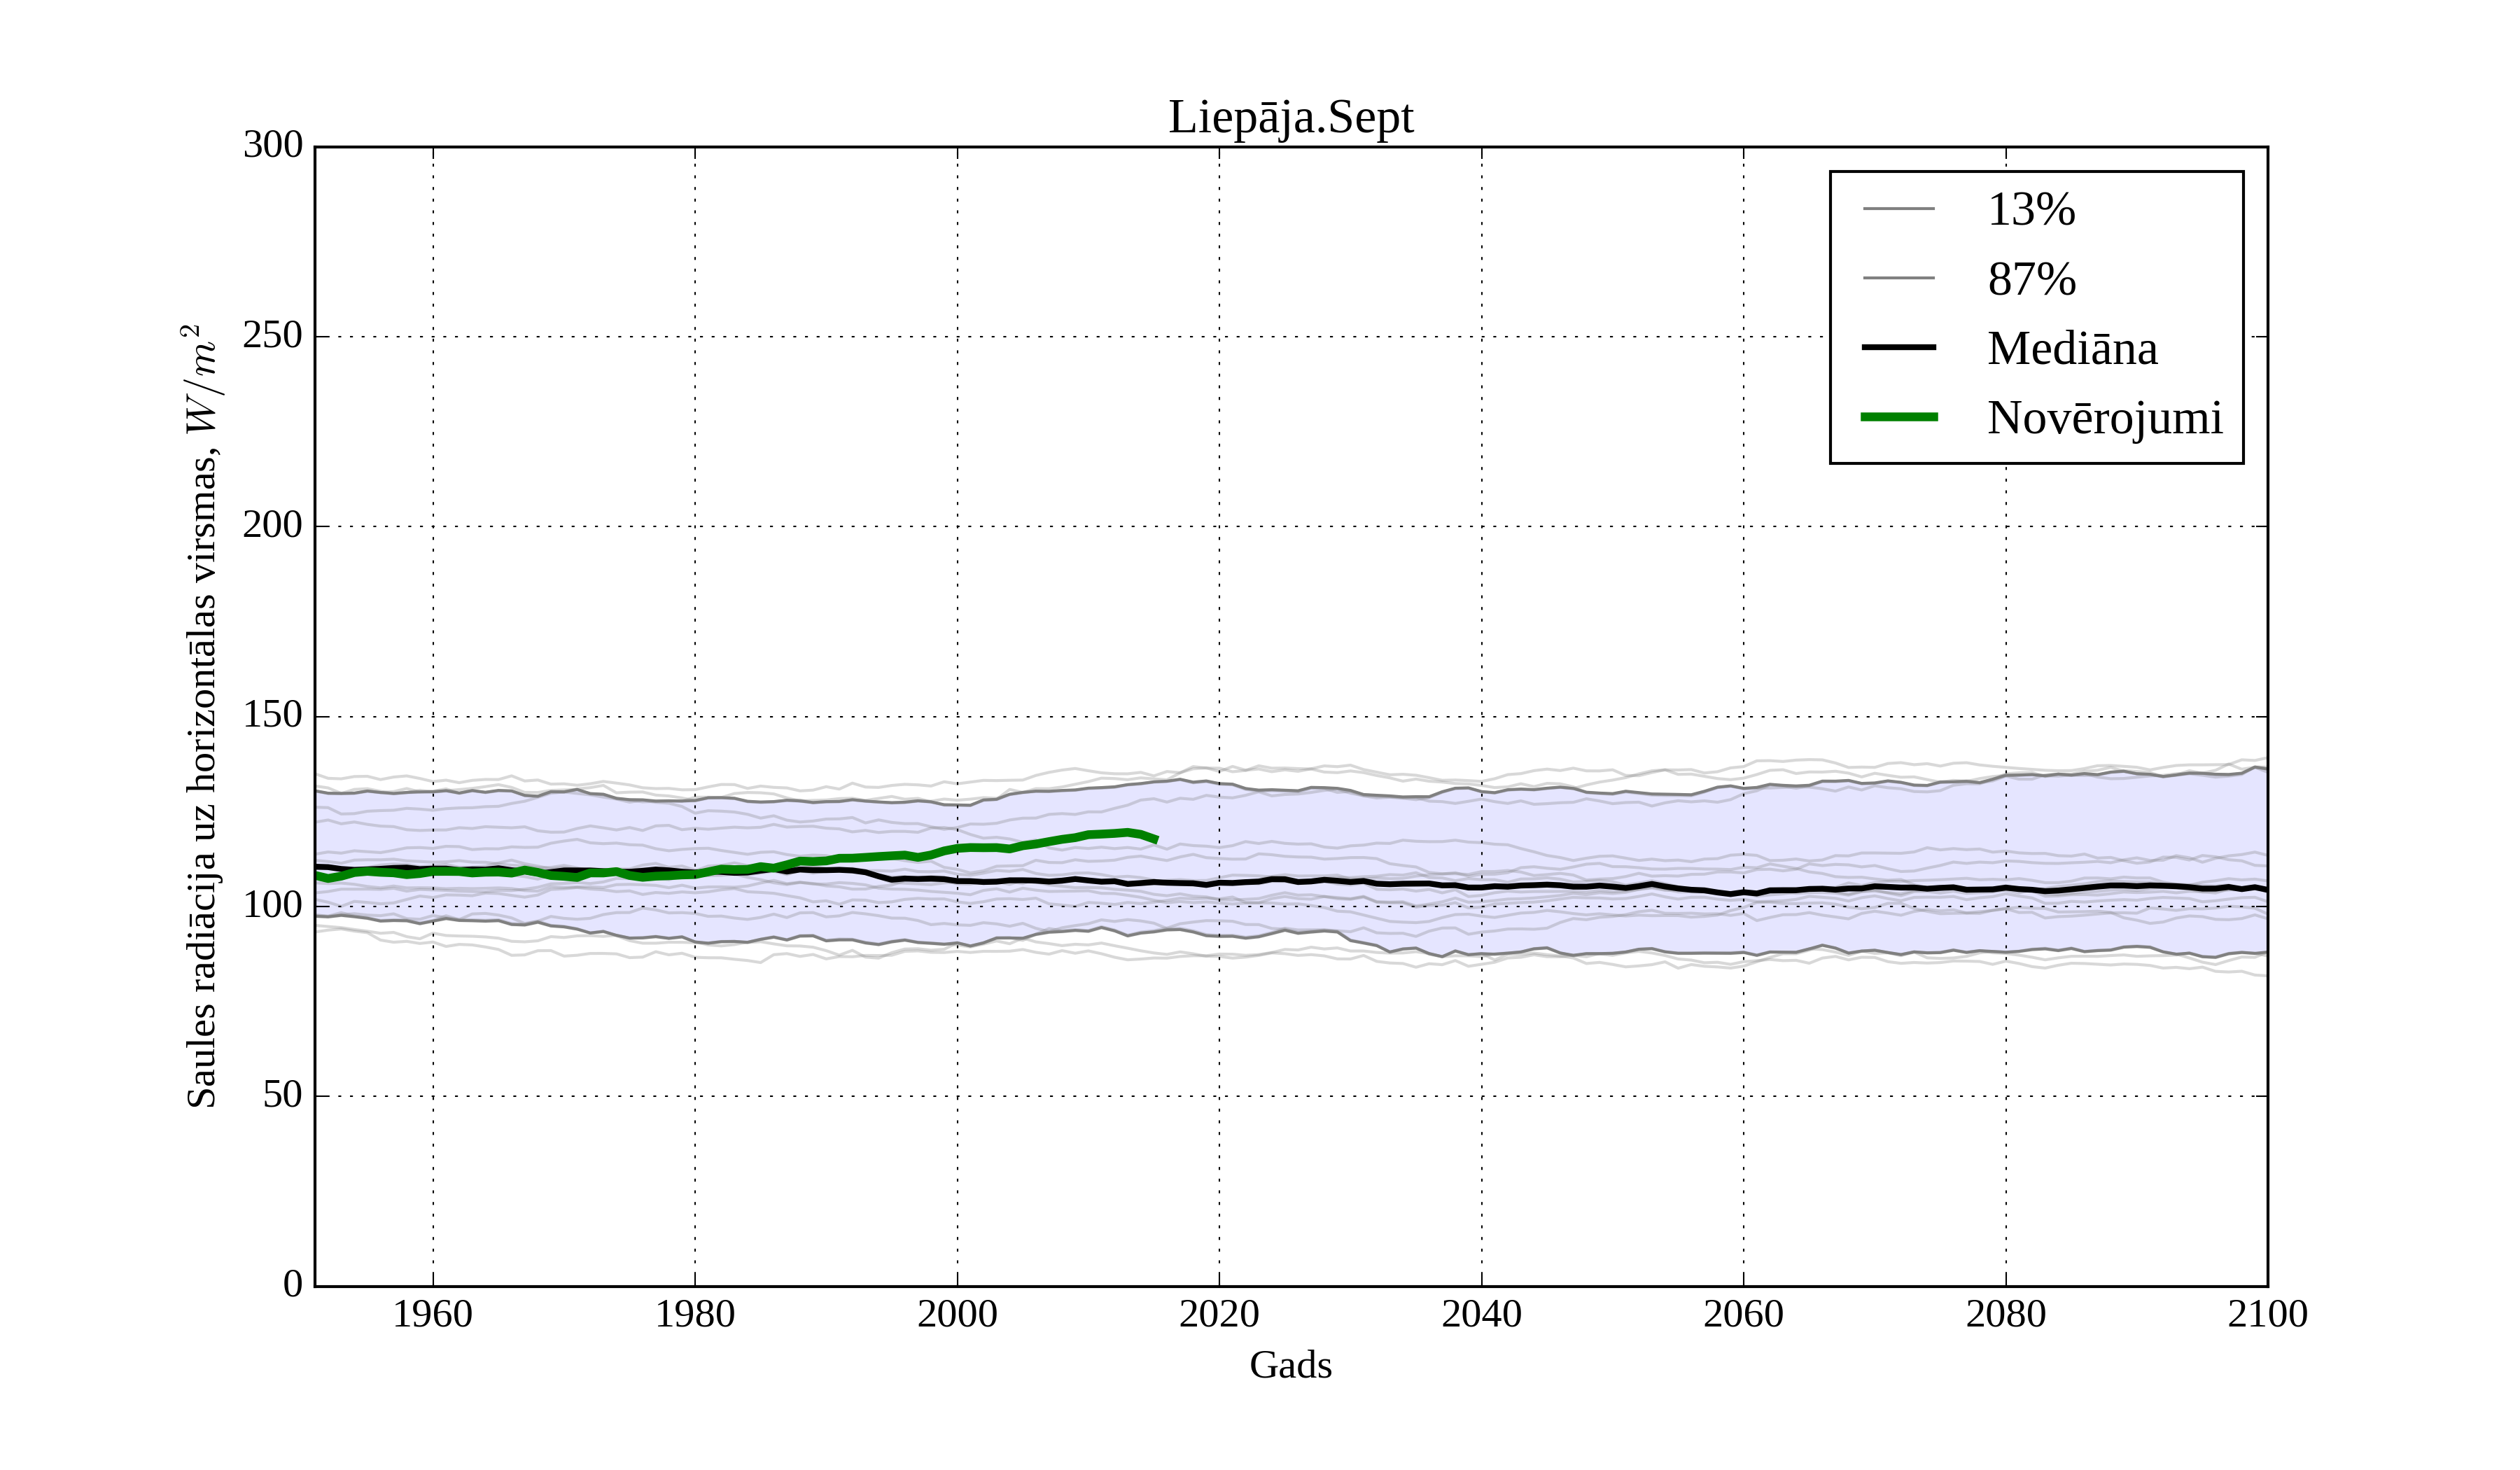
Task: Click the 150 y-axis tick label
Action: [x=272, y=715]
